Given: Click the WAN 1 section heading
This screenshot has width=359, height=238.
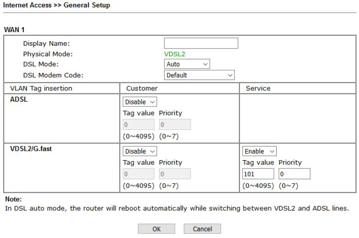Looking at the screenshot, I should 15,29.
